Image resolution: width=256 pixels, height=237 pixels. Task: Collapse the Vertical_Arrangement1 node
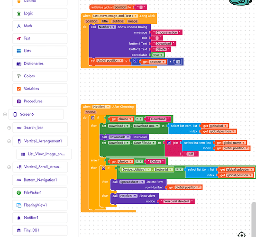pos(9,141)
